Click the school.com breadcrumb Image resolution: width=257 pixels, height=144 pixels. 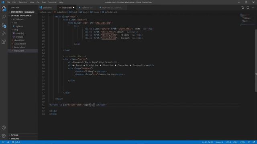pyautogui.click(x=45, y=12)
